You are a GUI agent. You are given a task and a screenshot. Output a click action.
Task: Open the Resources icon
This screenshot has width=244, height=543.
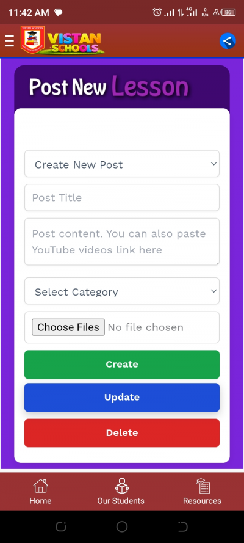coord(203,486)
